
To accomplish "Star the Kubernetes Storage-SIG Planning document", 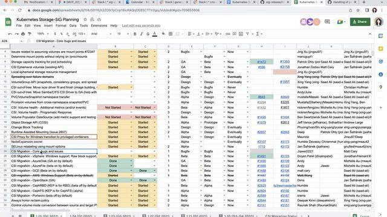I will (x=85, y=19).
